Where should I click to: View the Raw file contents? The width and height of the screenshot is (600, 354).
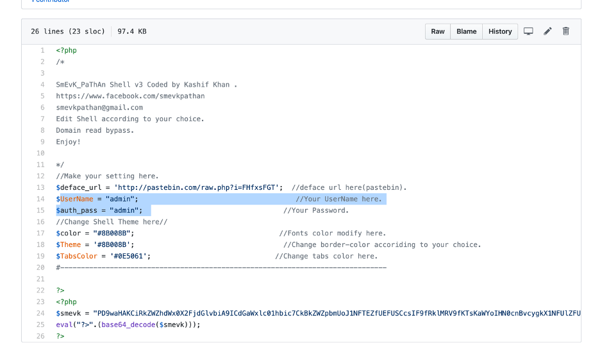438,31
